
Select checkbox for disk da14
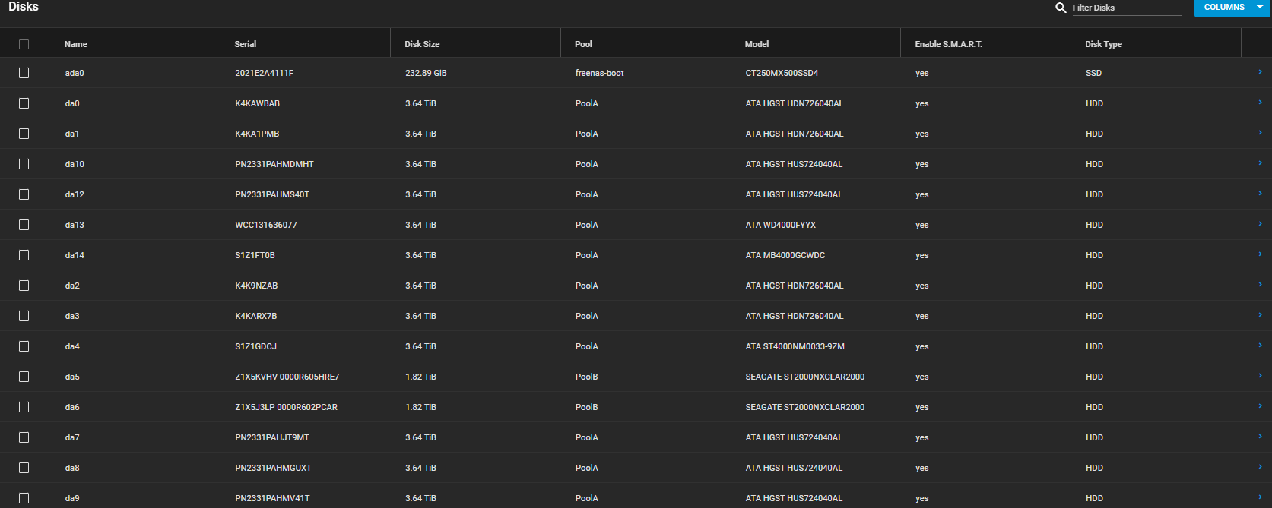(x=24, y=255)
